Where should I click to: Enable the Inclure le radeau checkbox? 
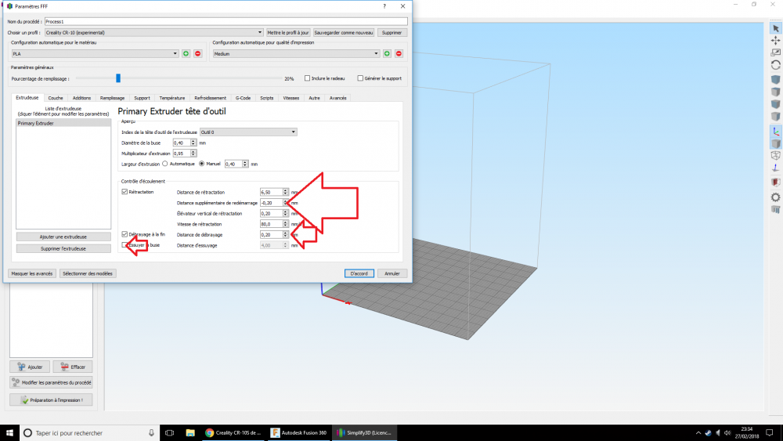[307, 78]
